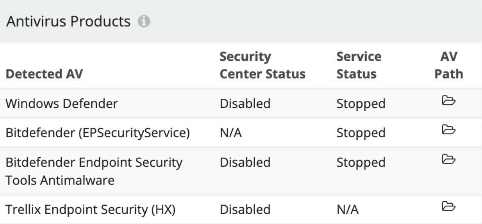Select the Trellix Endpoint Security (HX) entry
Screen dimensions: 482x224
click(x=91, y=210)
